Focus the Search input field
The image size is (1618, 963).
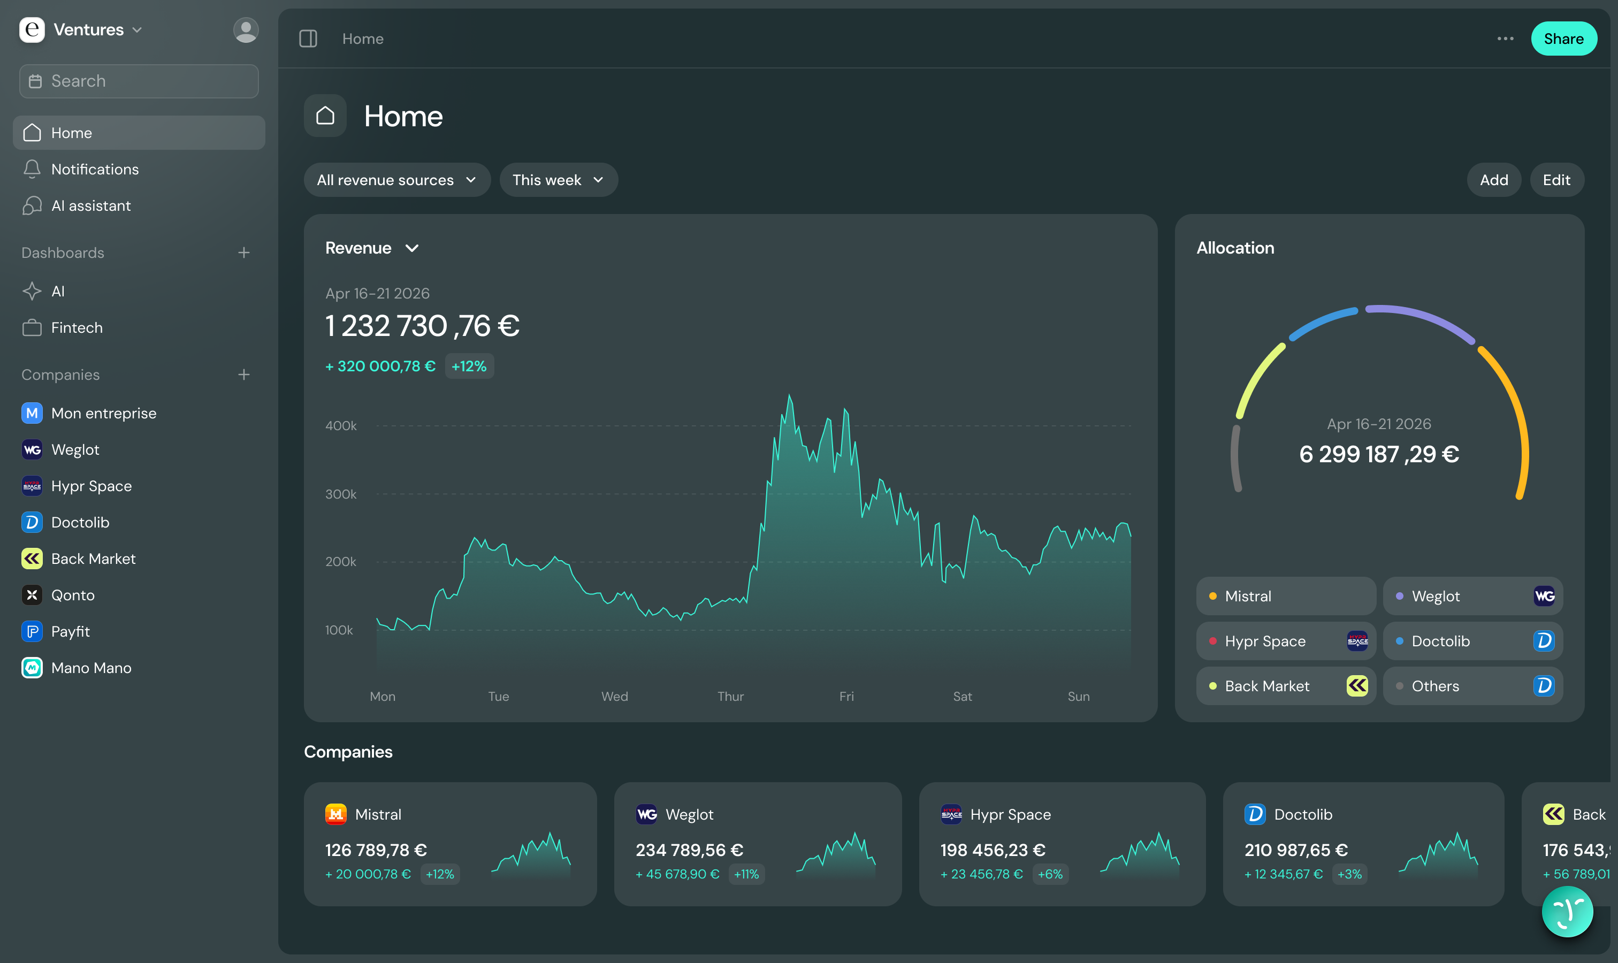pyautogui.click(x=139, y=81)
